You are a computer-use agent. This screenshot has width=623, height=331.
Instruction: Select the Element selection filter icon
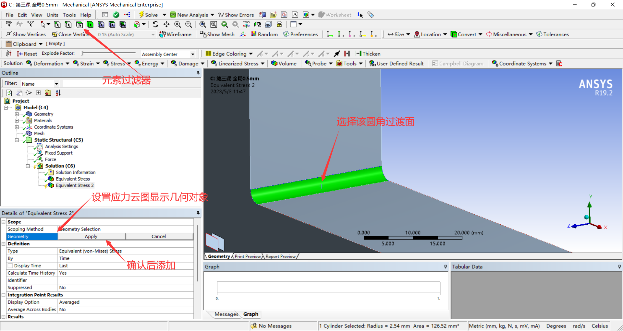click(x=123, y=24)
